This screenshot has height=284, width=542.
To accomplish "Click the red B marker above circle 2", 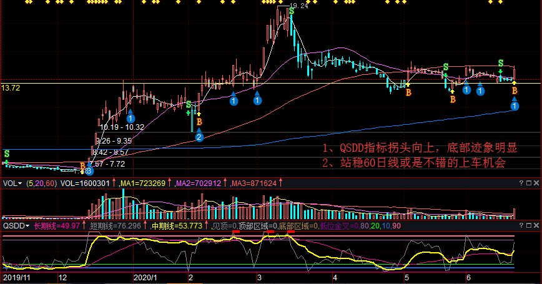I will coord(199,122).
